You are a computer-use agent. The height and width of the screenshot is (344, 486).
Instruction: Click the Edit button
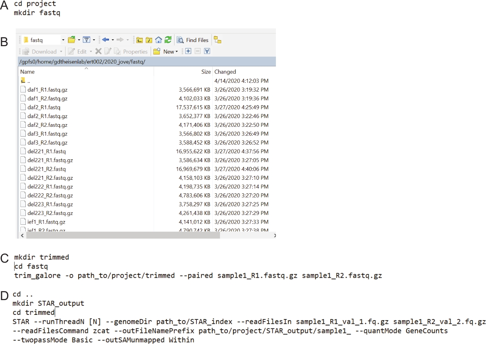tap(78, 51)
